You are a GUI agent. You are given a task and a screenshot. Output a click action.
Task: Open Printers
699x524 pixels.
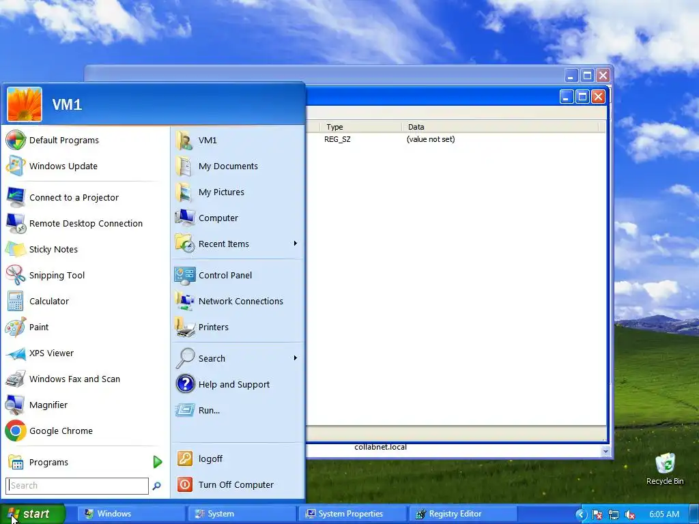pyautogui.click(x=237, y=327)
